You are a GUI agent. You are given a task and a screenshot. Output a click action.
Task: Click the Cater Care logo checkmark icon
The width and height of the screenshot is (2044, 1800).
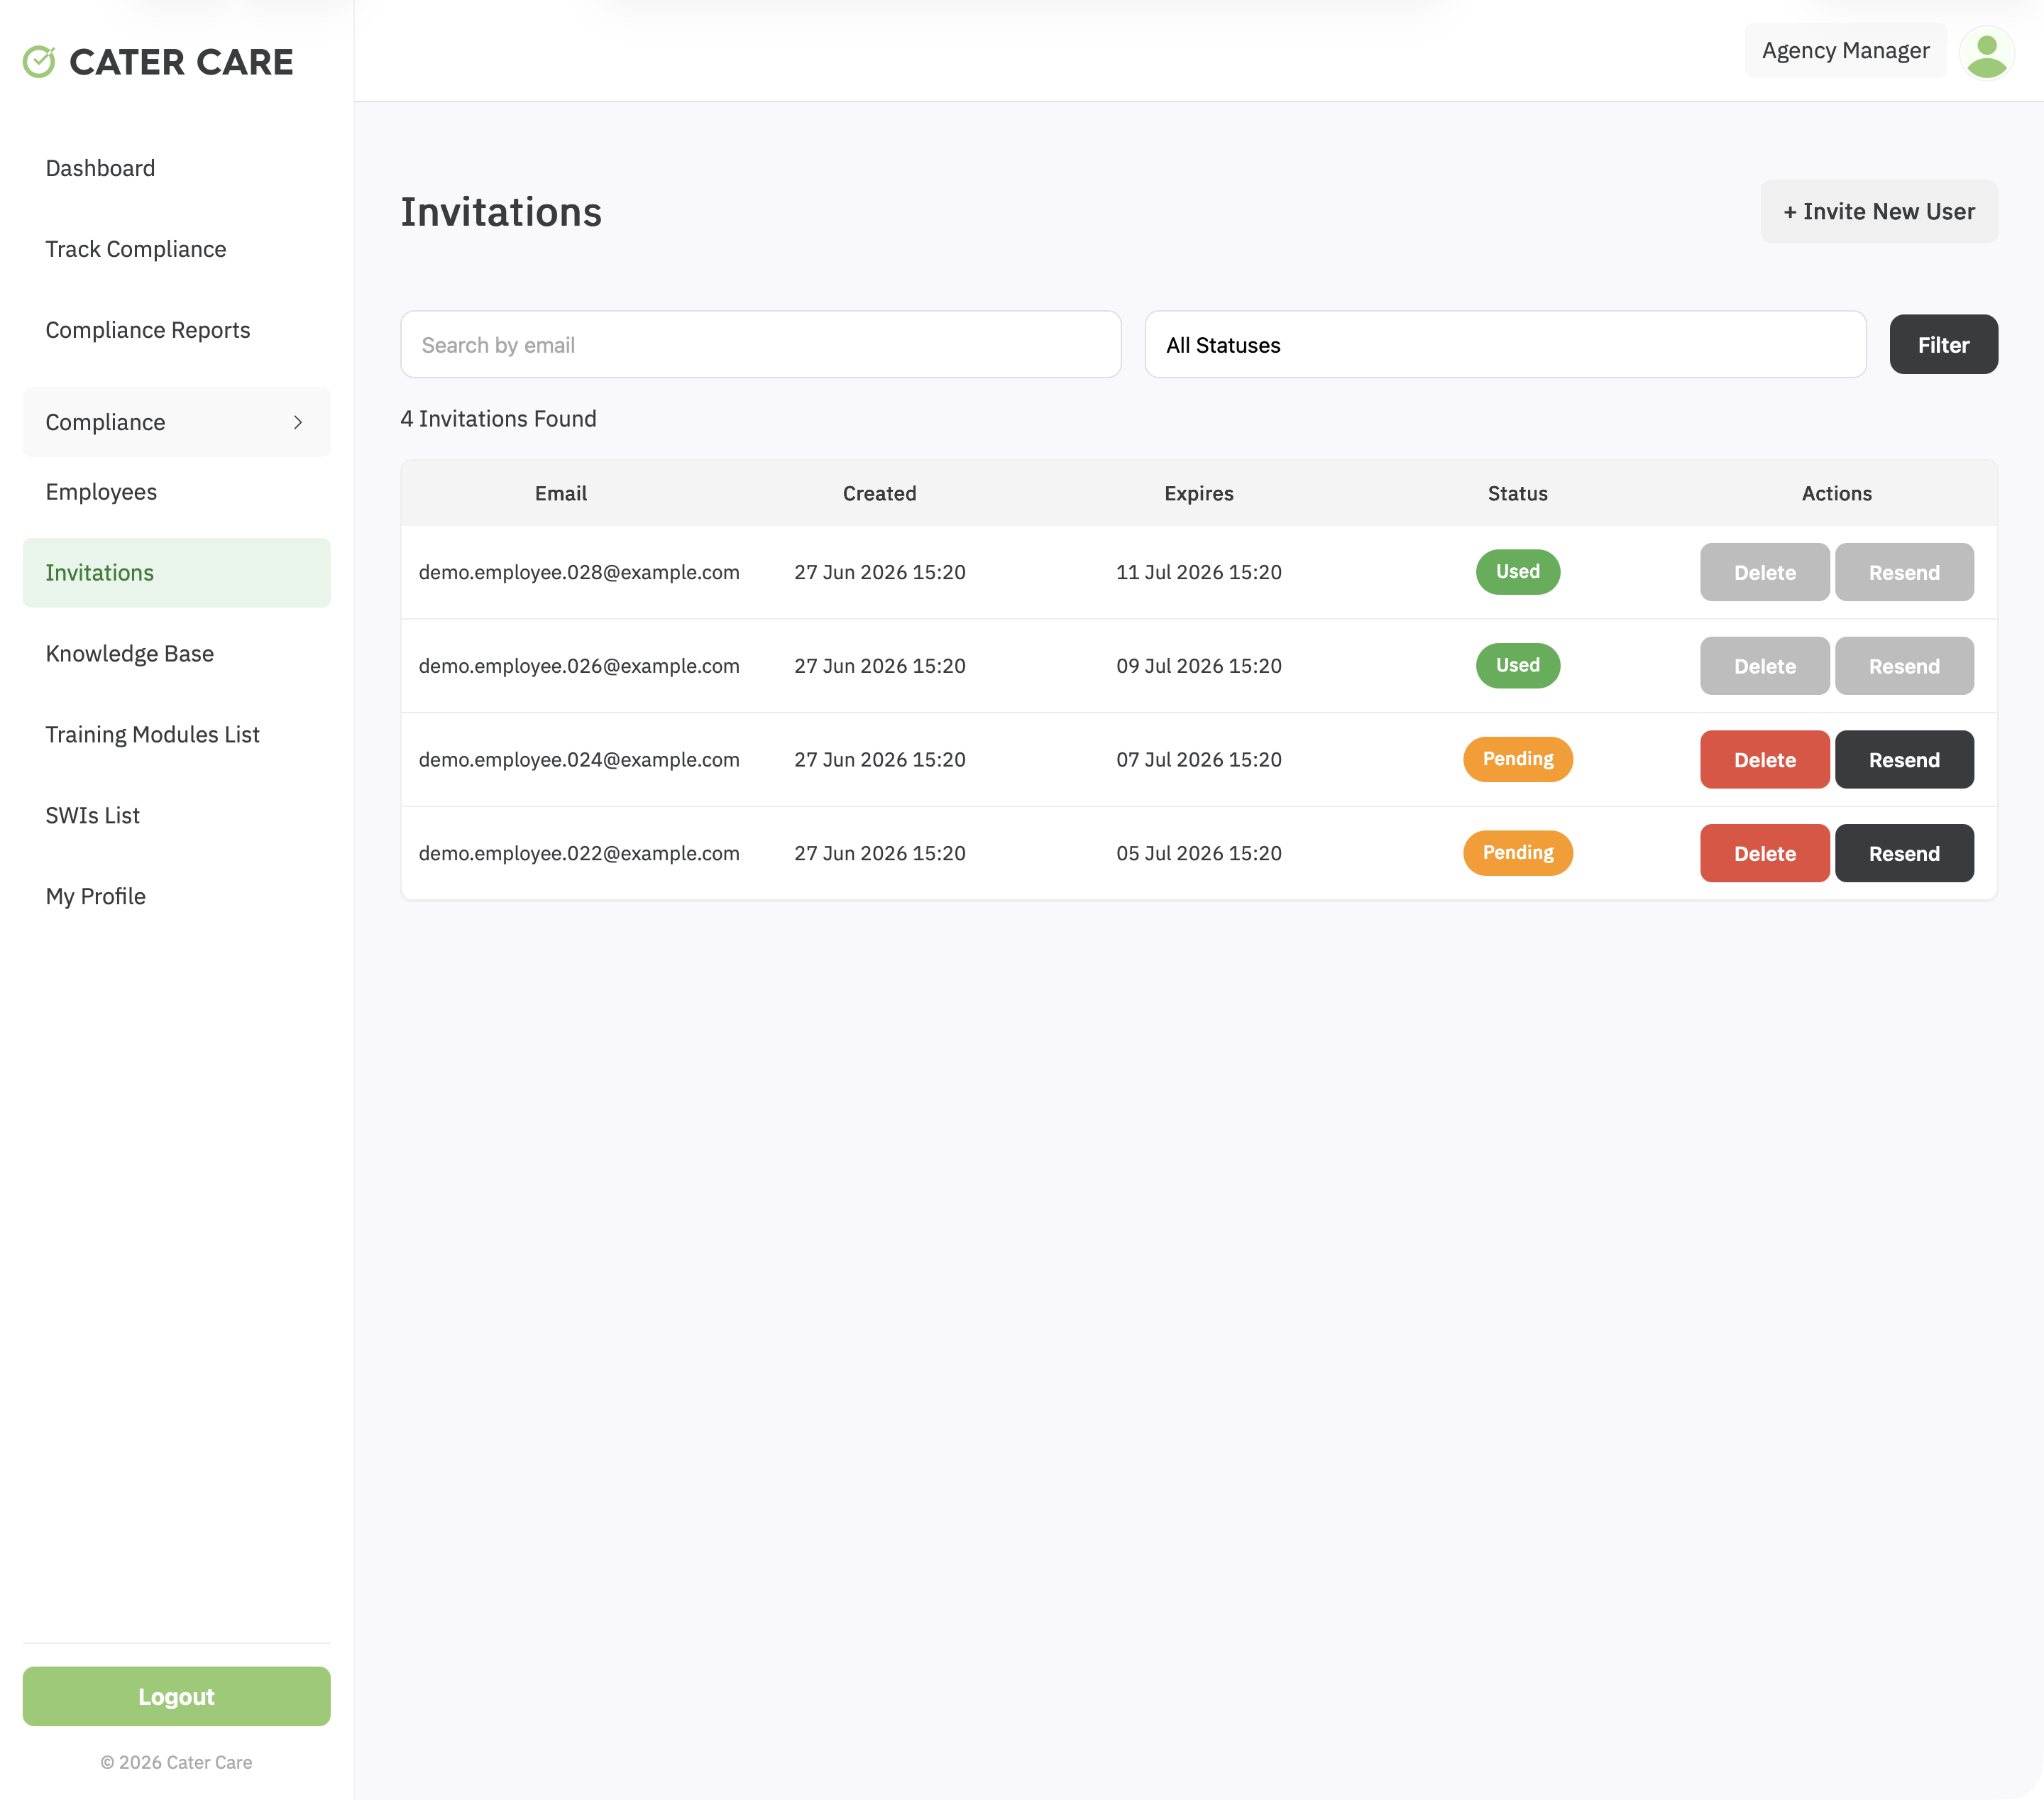click(39, 62)
